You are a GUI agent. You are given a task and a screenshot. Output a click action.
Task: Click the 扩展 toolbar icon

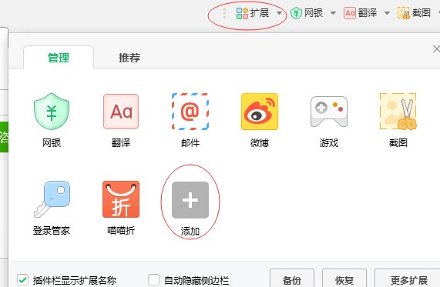pos(242,13)
